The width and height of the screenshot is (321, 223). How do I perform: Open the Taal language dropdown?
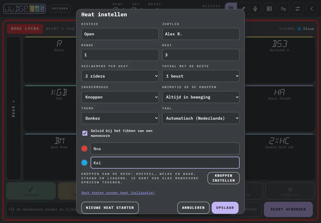point(201,118)
